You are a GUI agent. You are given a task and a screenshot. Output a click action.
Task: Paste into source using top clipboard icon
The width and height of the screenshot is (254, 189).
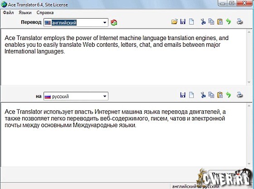point(220,21)
